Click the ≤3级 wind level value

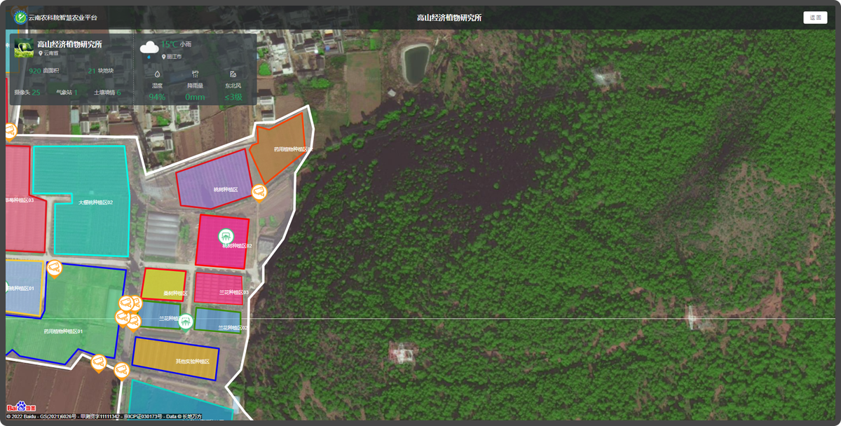(x=233, y=97)
